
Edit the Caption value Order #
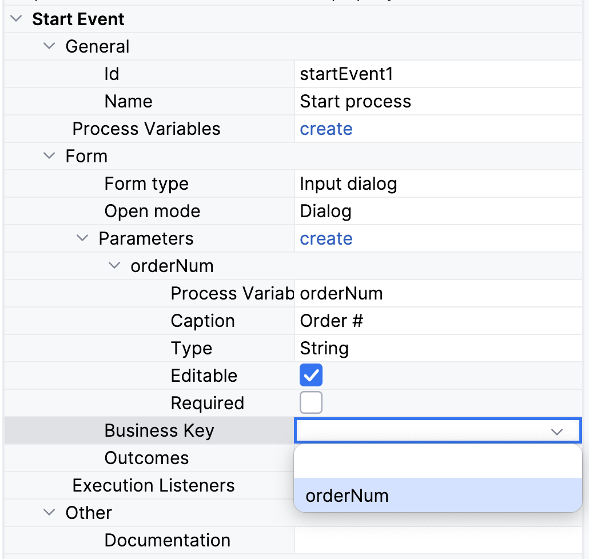437,321
